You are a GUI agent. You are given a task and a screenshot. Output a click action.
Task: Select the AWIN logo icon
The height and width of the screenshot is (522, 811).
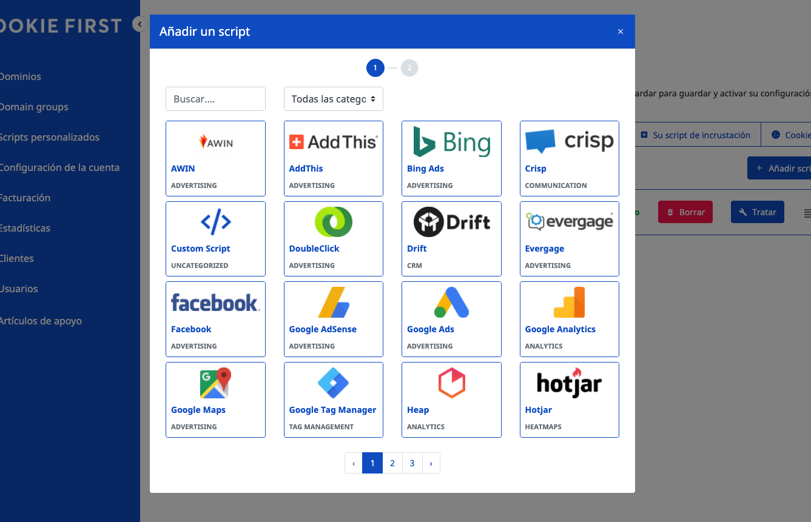(216, 142)
